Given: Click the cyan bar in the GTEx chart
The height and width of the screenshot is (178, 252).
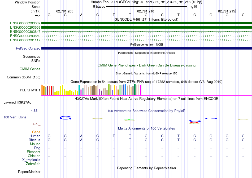Looking at the screenshot, I should 79,90.
